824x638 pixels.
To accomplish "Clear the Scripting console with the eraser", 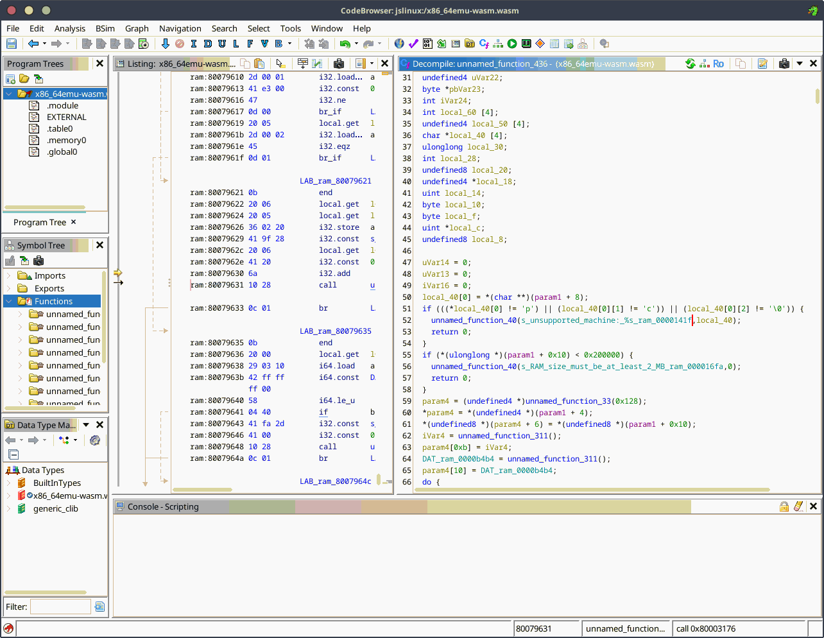I will click(x=799, y=506).
